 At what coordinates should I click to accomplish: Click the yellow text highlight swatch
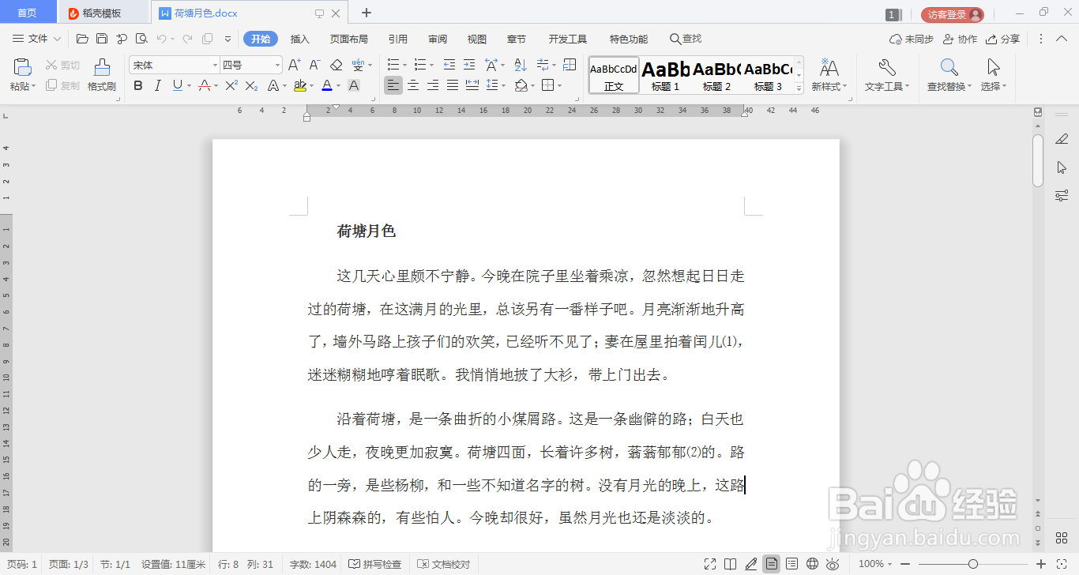pyautogui.click(x=299, y=85)
